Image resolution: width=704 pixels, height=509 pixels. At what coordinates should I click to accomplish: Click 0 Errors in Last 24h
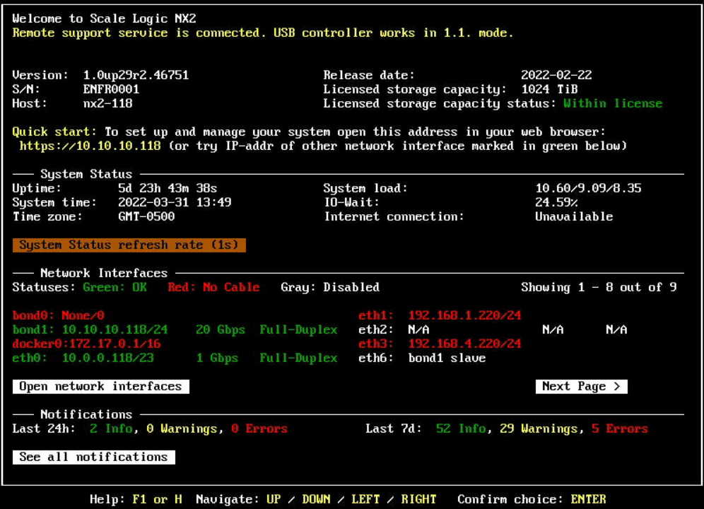click(259, 428)
